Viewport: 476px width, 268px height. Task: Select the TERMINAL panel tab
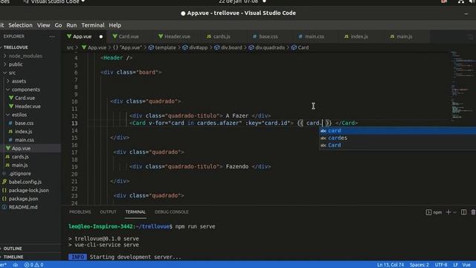tap(135, 212)
